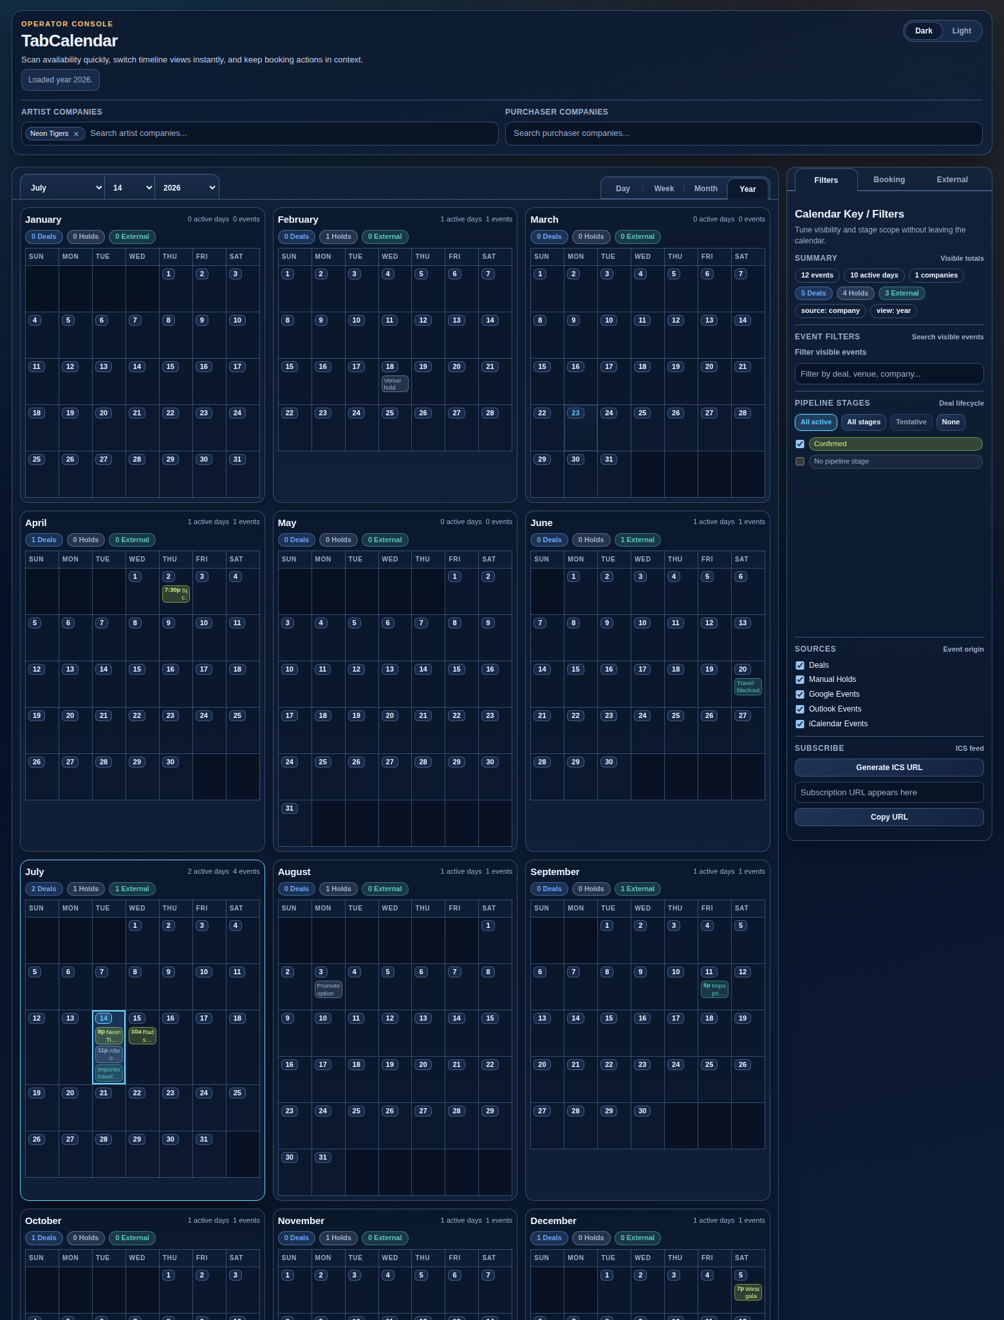Screen dimensions: 1004x1320
Task: Open the 10a Rad event on July 15
Action: (142, 1035)
